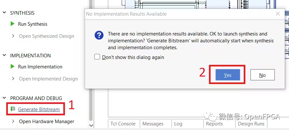Viewport: 289px width, 130px height.
Task: Confirm launch with the Yes button
Action: 228,75
